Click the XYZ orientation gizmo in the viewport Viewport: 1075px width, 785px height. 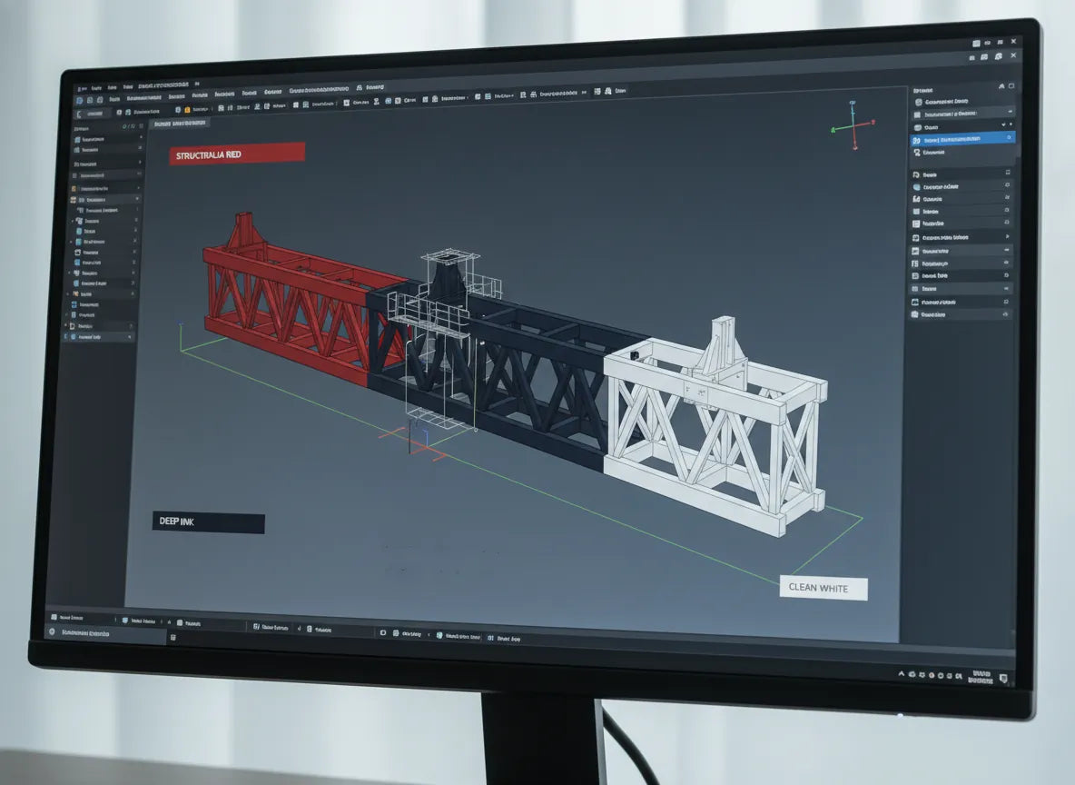(853, 125)
